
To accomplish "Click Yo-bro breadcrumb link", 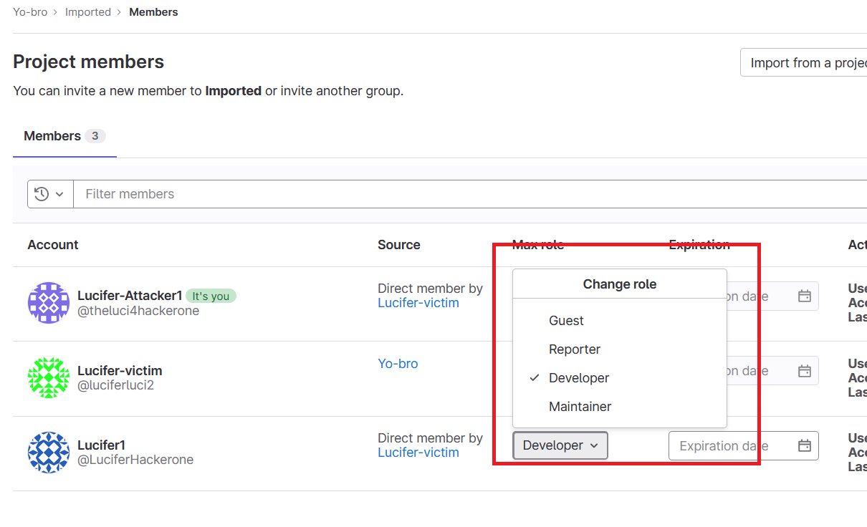I will 30,12.
